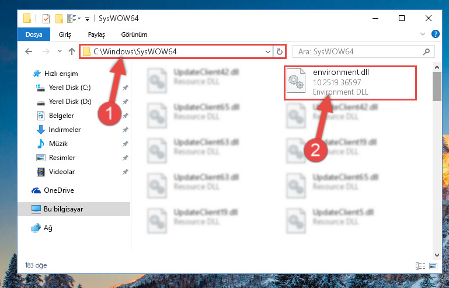Unpin Yerel Disk (D:) pin icon

[125, 102]
